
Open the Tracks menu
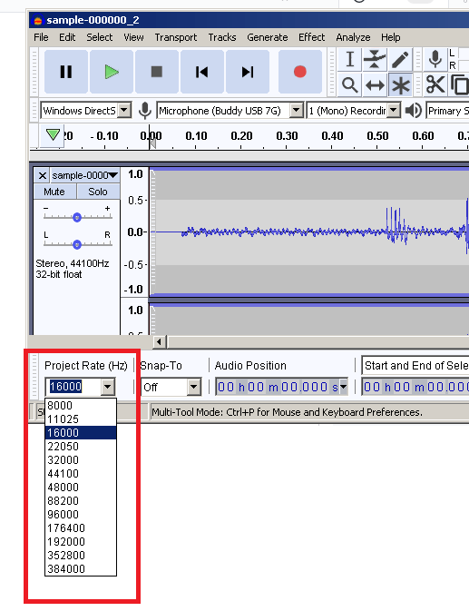[x=222, y=37]
